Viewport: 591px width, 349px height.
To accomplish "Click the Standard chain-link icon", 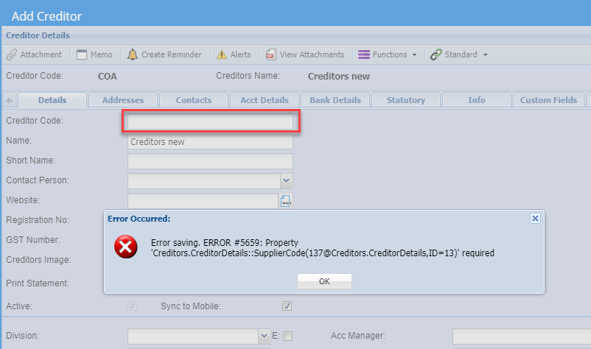I will (436, 54).
